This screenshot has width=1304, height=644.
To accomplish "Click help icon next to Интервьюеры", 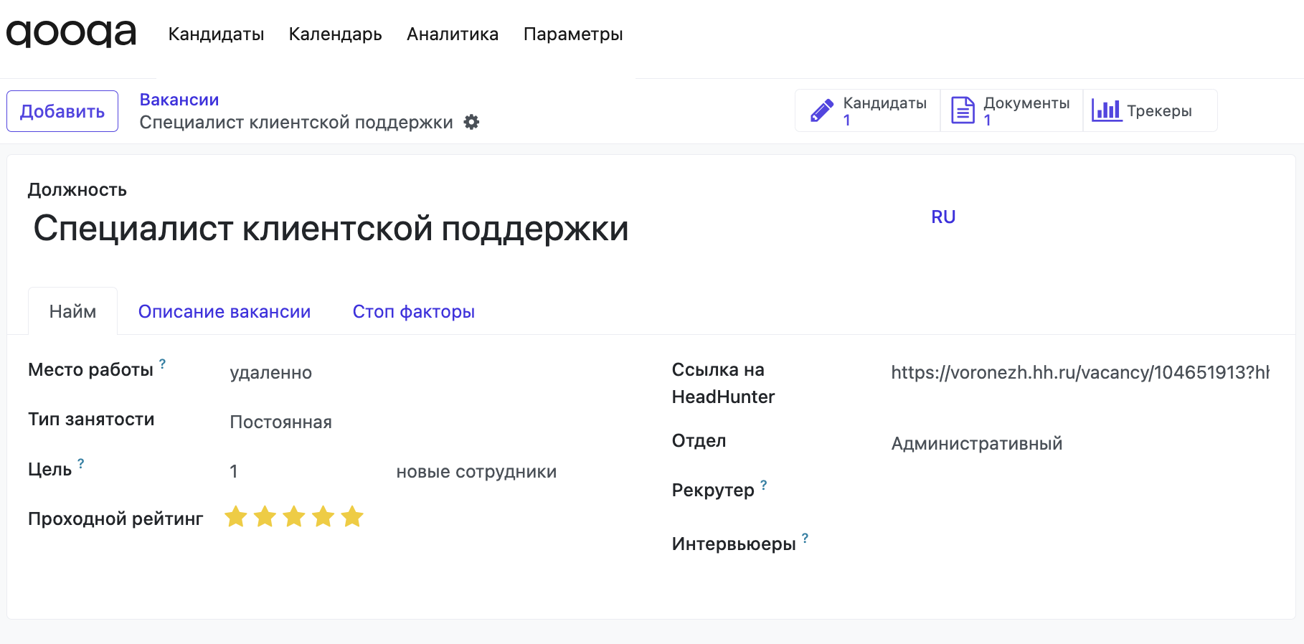I will (x=805, y=538).
